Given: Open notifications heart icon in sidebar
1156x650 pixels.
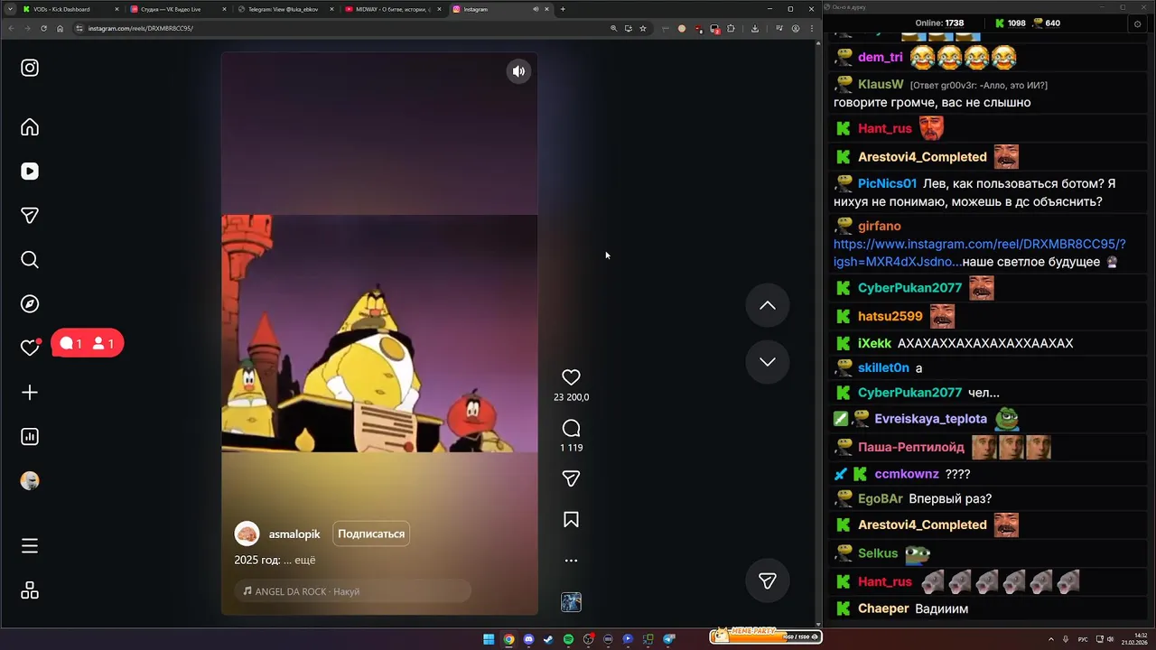Looking at the screenshot, I should pyautogui.click(x=30, y=348).
